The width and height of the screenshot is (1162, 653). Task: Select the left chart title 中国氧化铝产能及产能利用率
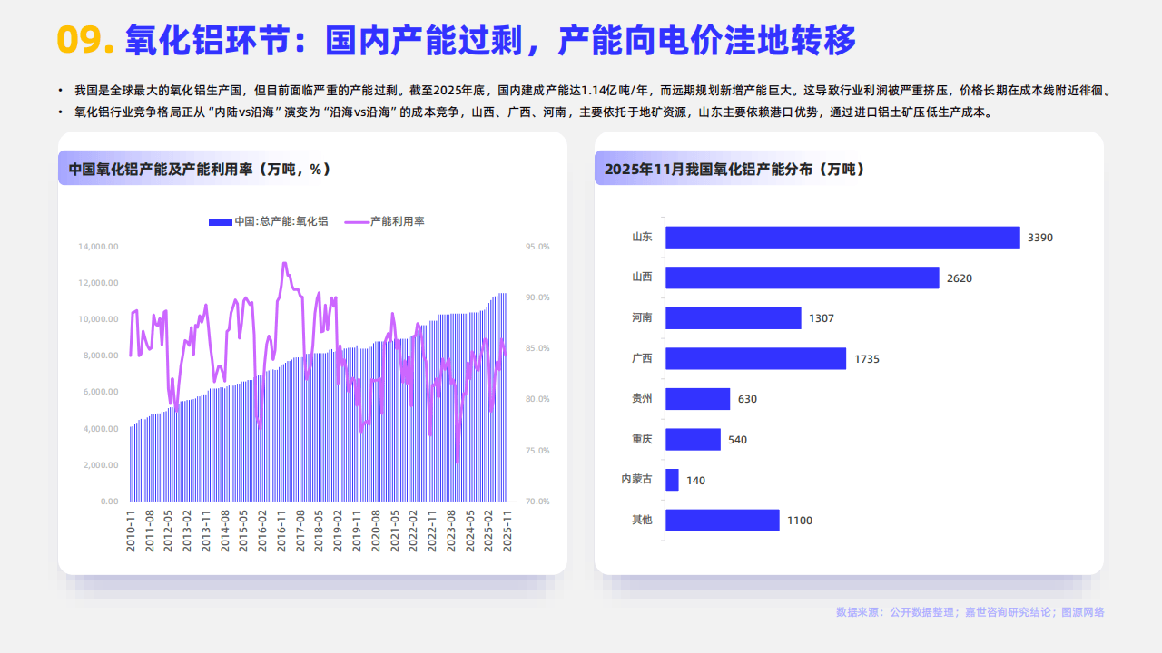click(x=199, y=169)
